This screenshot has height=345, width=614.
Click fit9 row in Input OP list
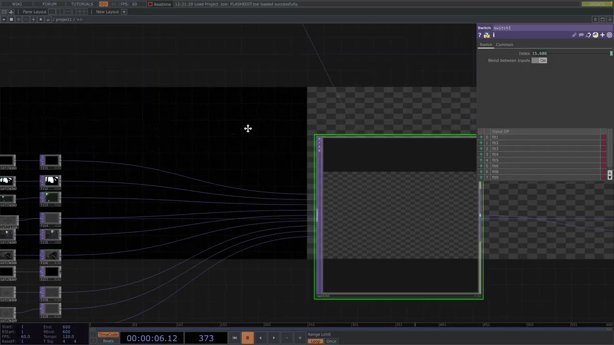click(542, 177)
